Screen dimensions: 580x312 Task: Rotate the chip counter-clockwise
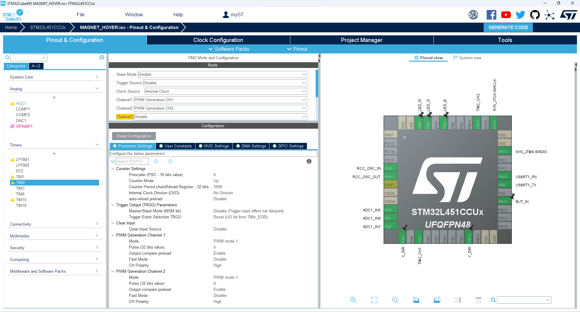437,300
